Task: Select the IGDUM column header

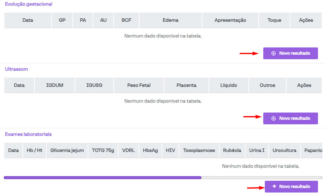Action: [x=55, y=85]
